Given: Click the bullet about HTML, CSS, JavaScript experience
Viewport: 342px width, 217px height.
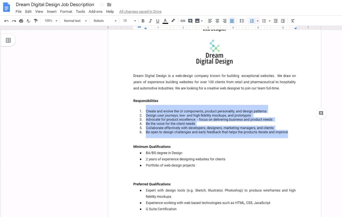Looking at the screenshot, I should coord(208,203).
